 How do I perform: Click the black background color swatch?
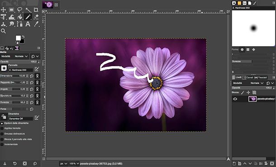pos(22,42)
